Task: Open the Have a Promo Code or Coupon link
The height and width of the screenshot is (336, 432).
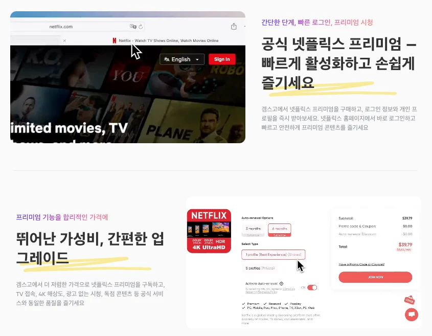Action: 361,264
